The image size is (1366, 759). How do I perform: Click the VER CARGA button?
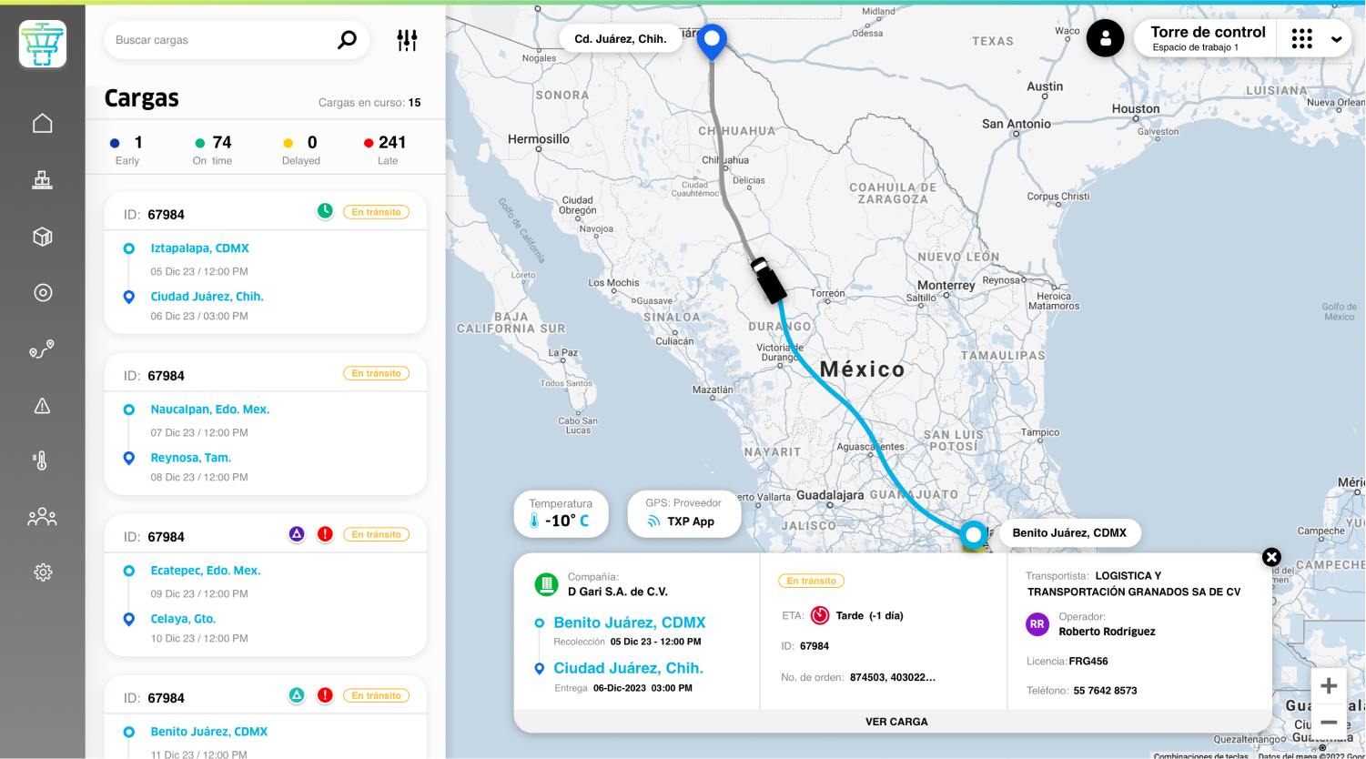(895, 721)
